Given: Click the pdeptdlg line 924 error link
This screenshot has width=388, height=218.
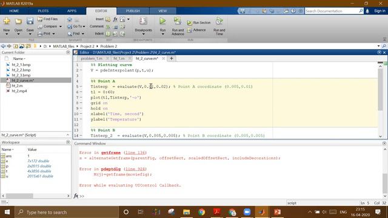Looking at the screenshot, I should 135,169.
